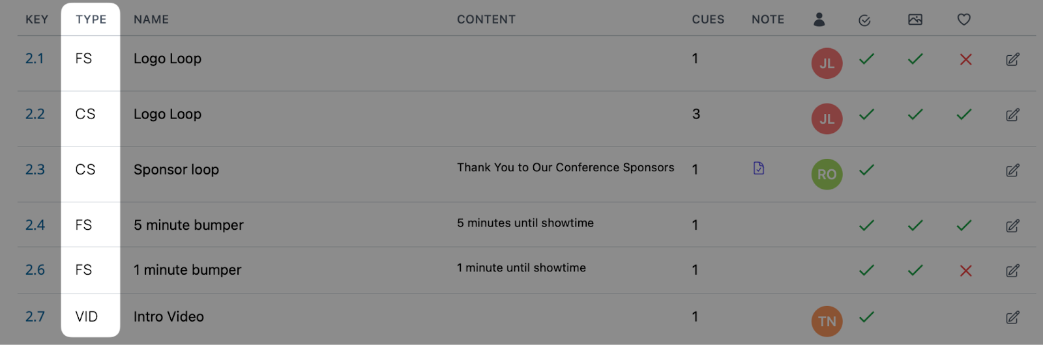Click the image column header icon
Screen dimensions: 1043x345
click(x=915, y=20)
